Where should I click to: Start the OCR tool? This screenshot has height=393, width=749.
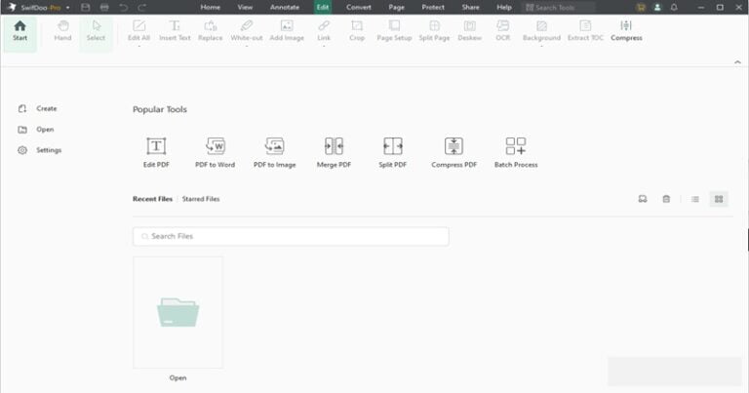point(503,30)
